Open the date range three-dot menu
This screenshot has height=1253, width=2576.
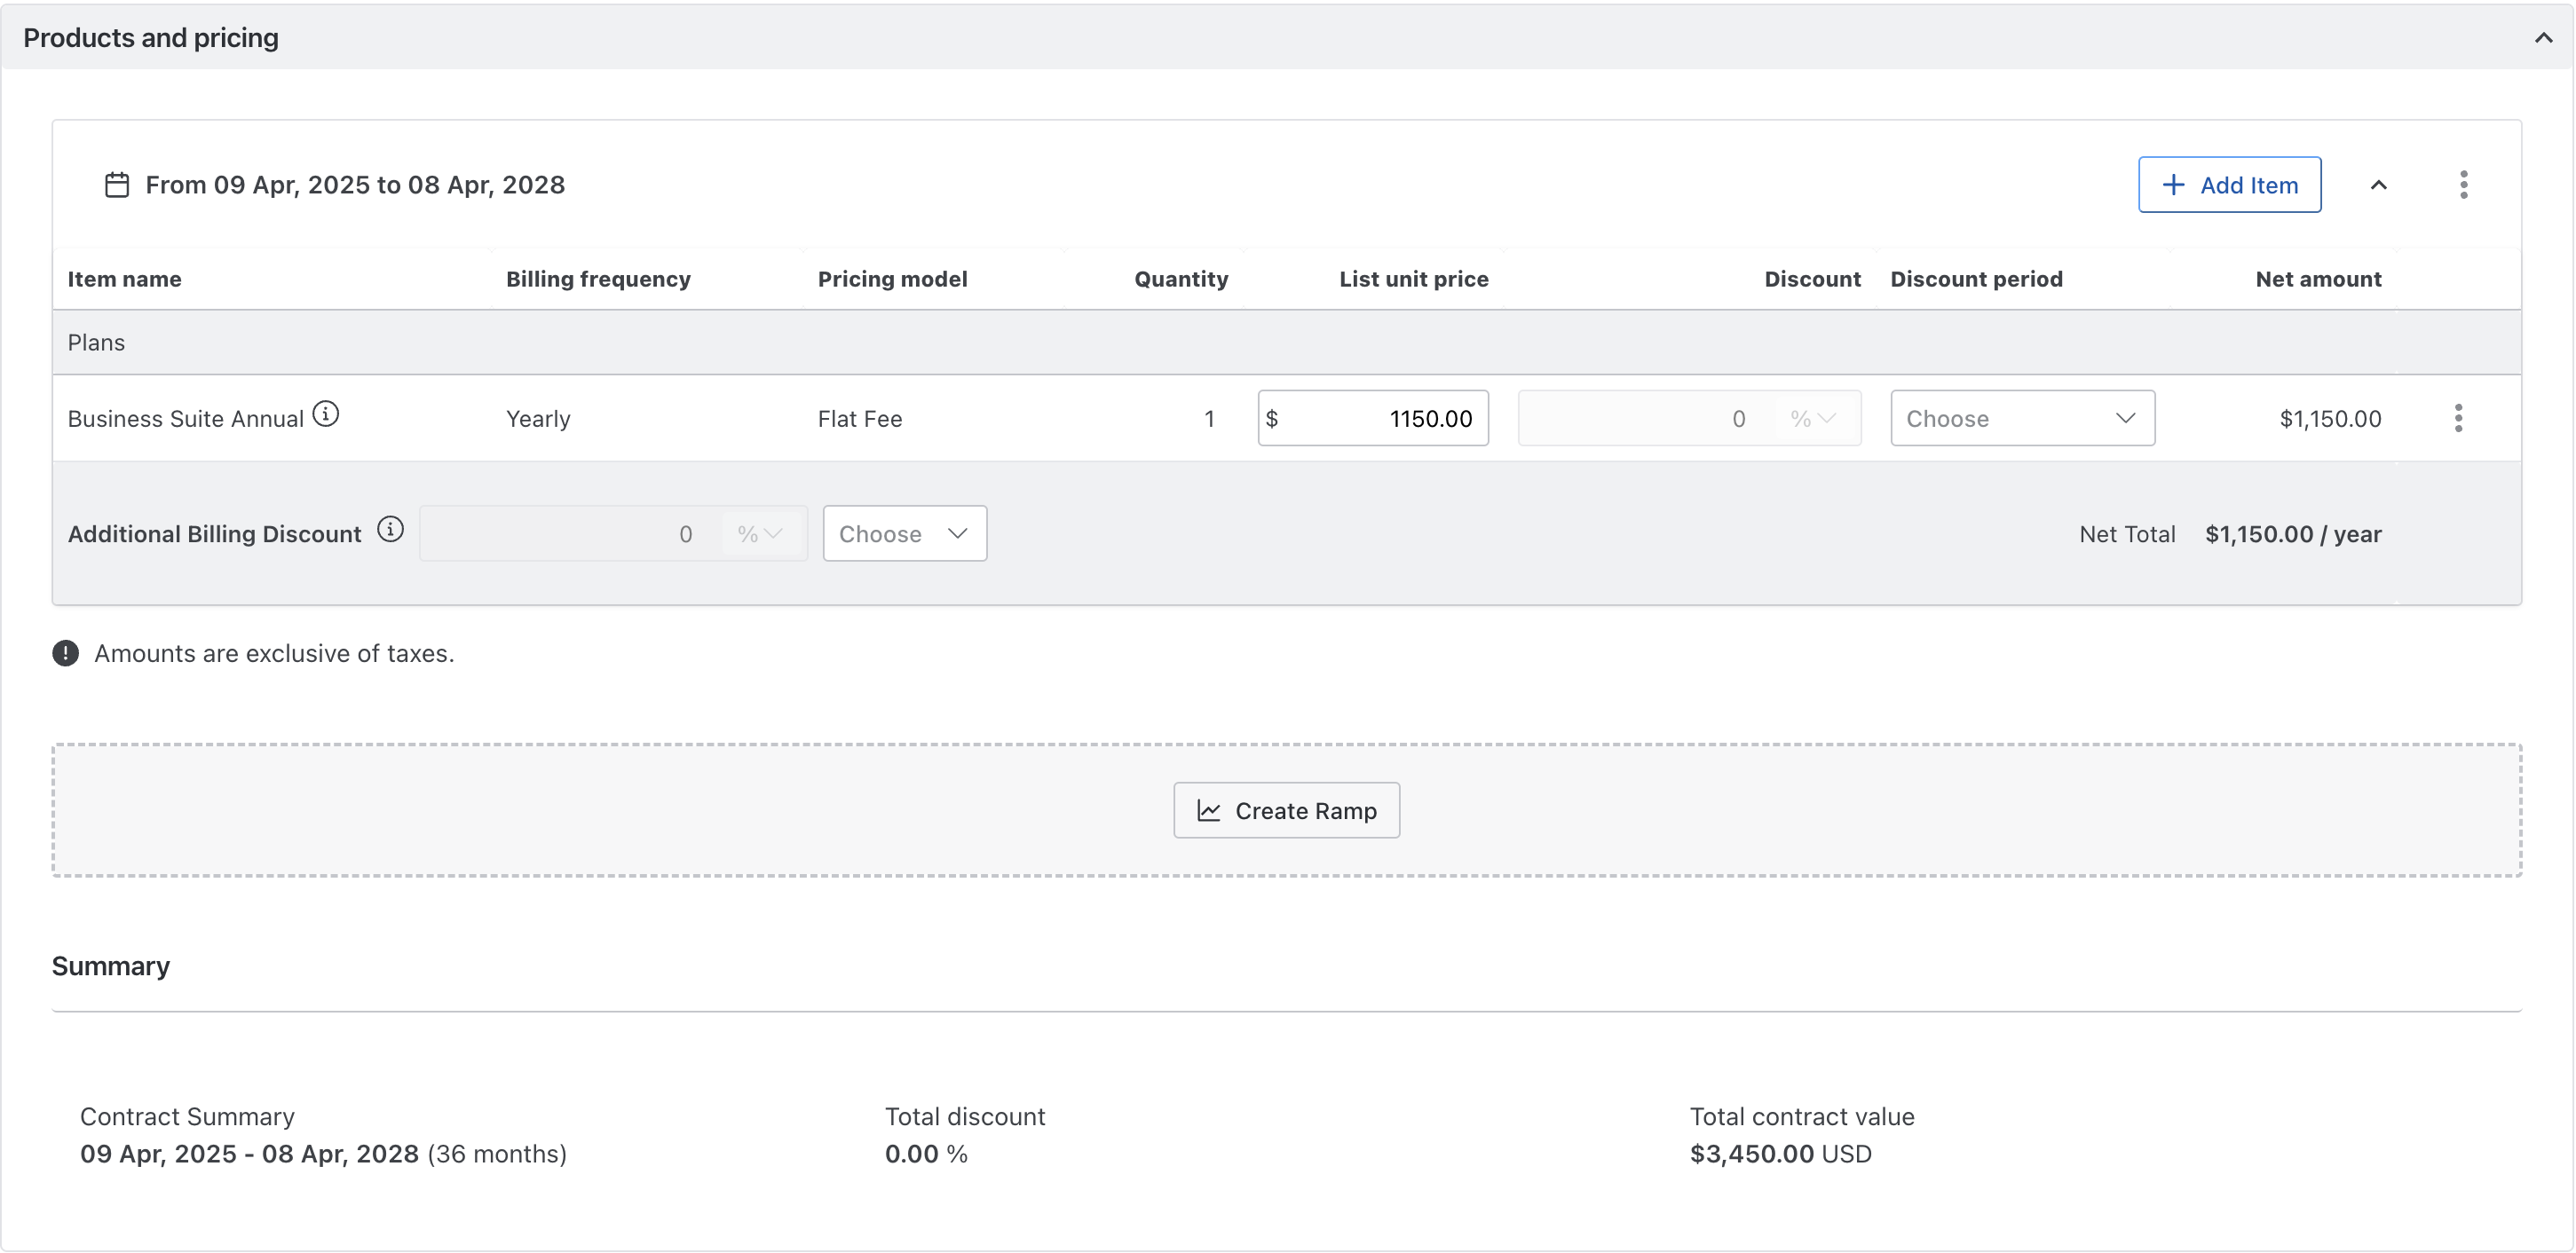(2463, 185)
